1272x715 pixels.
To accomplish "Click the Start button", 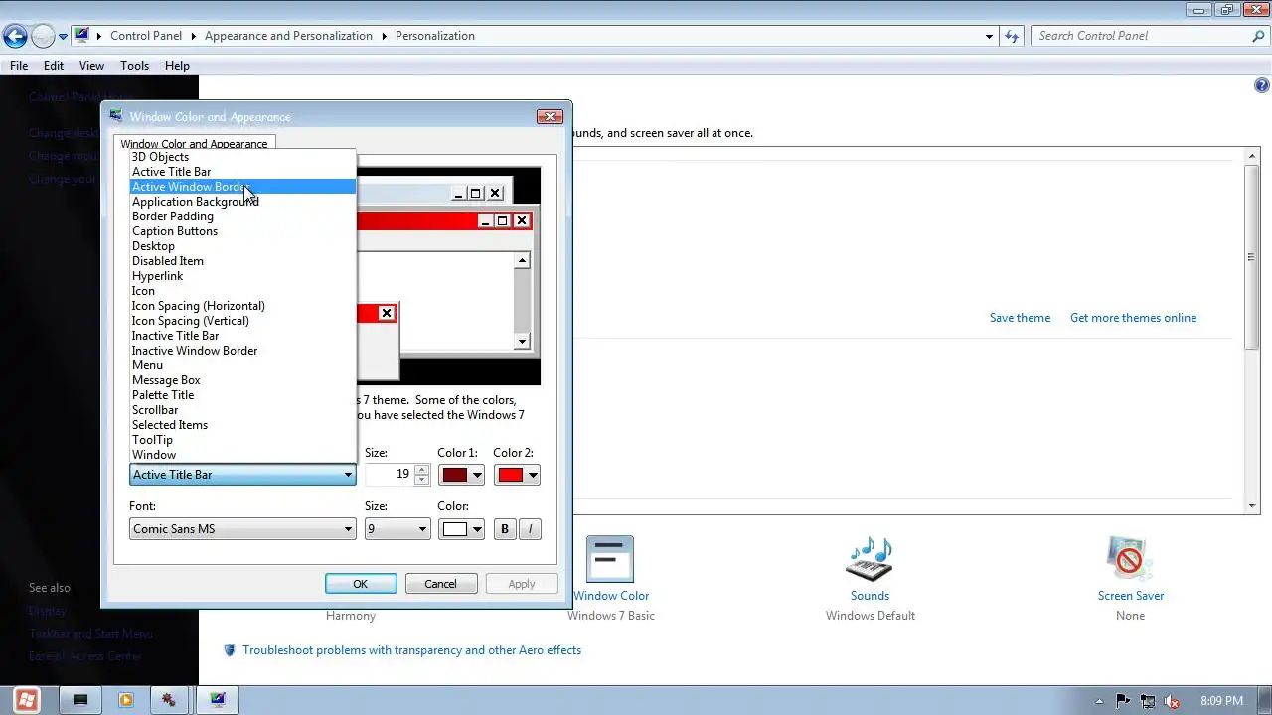I will 27,700.
